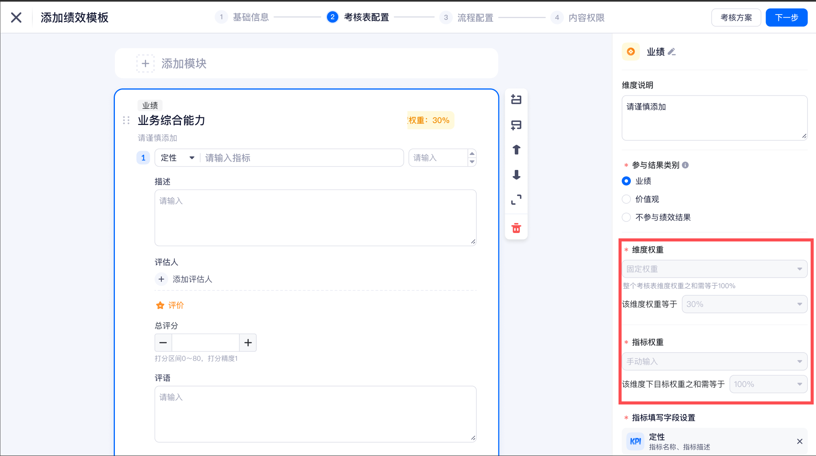Click the 下一步 button
Screen dimensions: 816x456
pos(786,18)
